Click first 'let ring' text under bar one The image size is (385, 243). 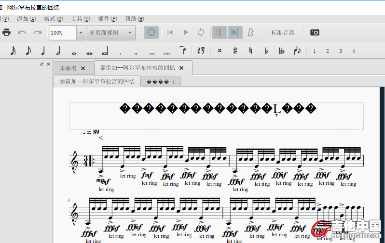pos(106,189)
